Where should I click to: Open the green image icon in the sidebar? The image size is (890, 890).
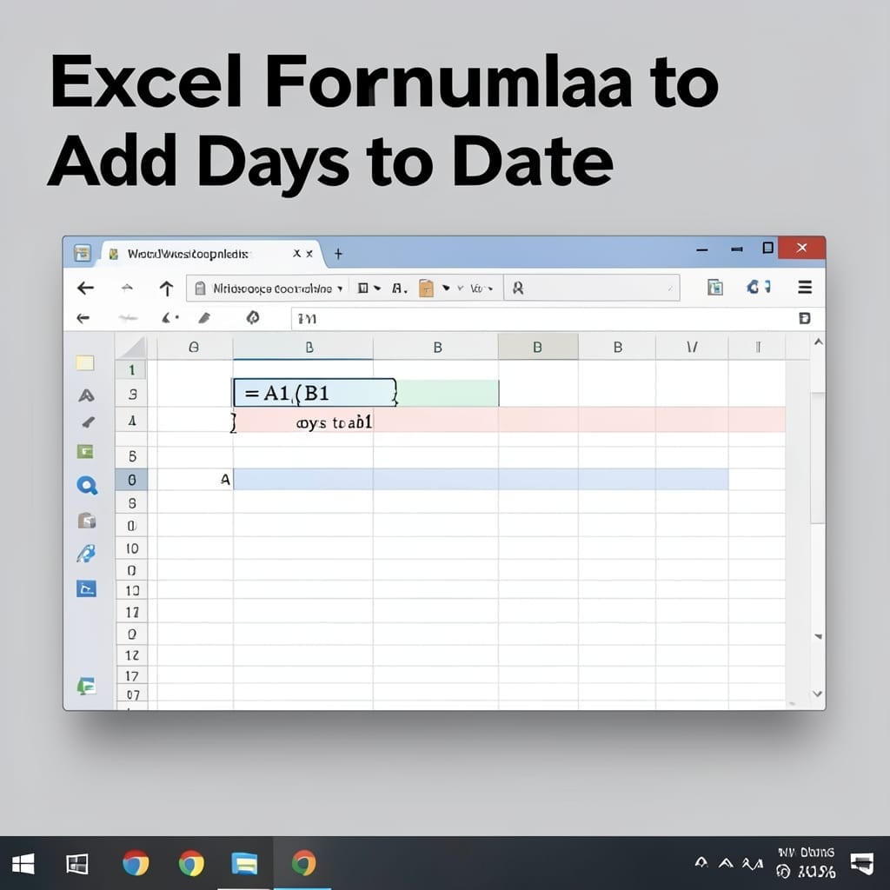(x=85, y=452)
